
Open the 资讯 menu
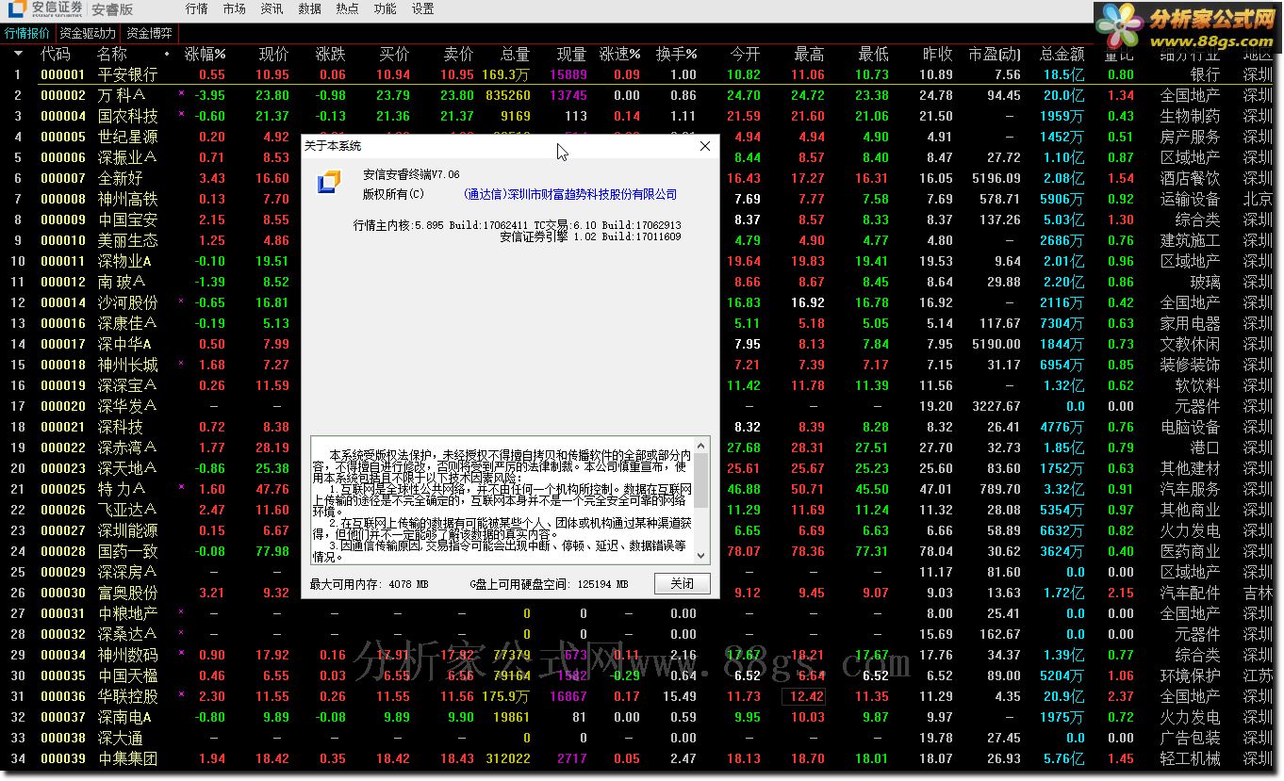click(x=272, y=9)
